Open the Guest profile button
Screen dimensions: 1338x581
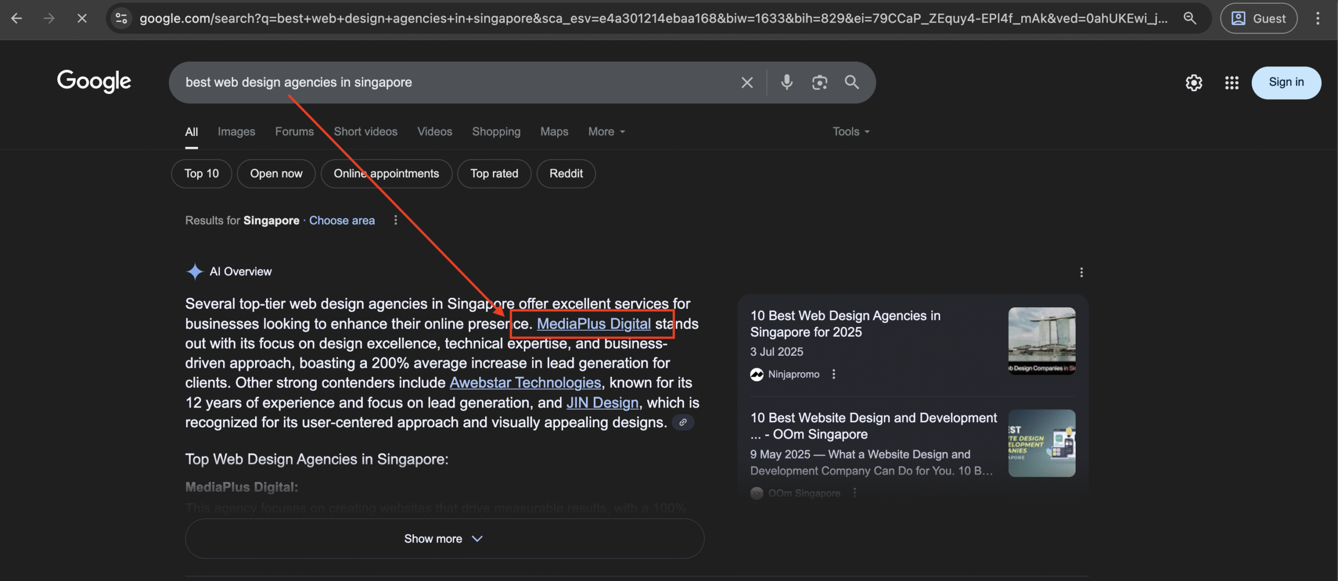coord(1259,19)
